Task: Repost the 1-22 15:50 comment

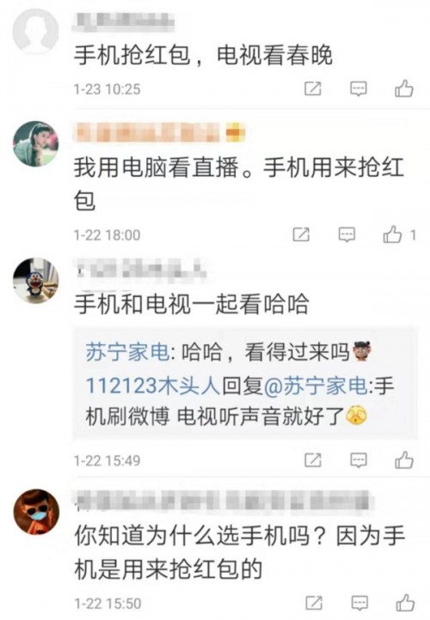Action: (314, 604)
